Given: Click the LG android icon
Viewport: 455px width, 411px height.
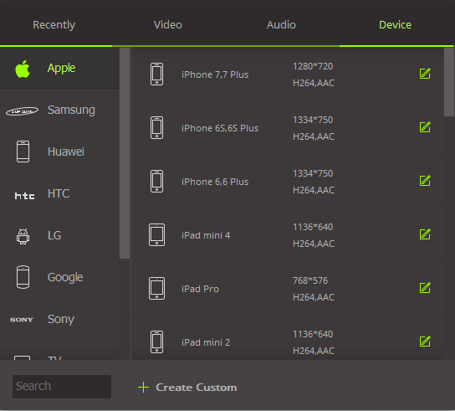Looking at the screenshot, I should coord(23,236).
